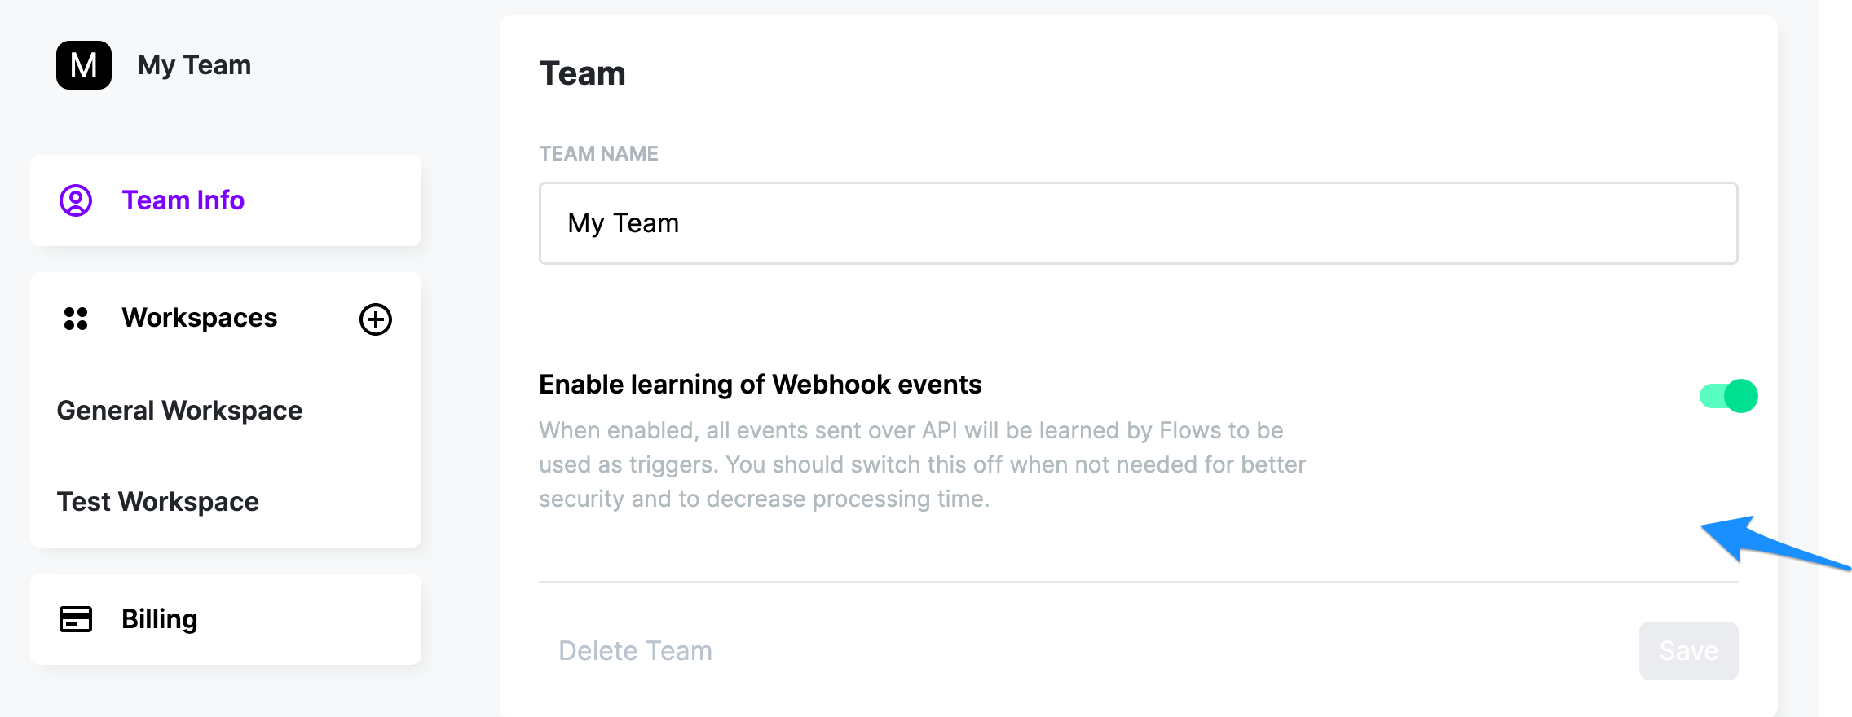Click the Team page heading
Screen dimensions: 1852x717
coord(582,73)
